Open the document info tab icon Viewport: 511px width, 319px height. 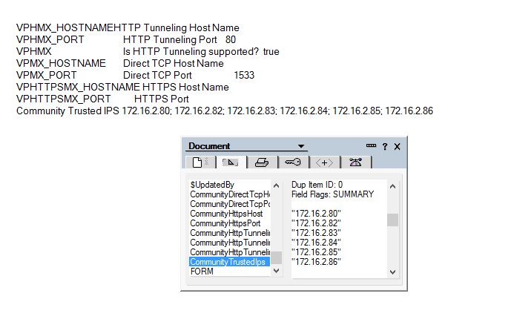(199, 162)
